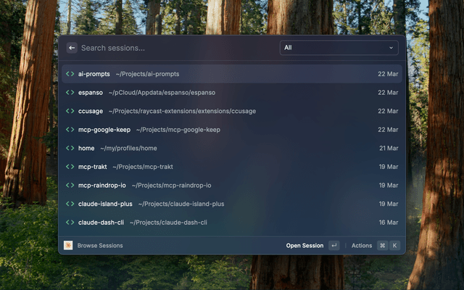Click the code icon beside ai-prompts
Viewport: 464px width, 290px height.
click(70, 74)
